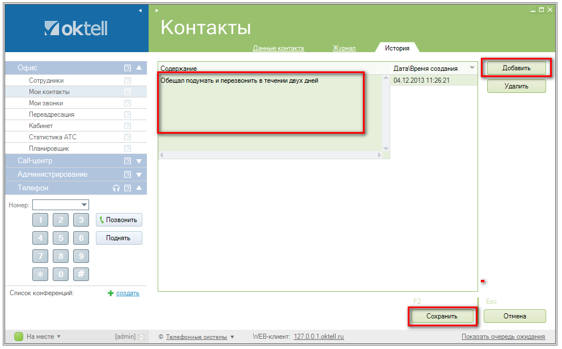Open Переадресация in the Офис menu
562x349 pixels.
click(x=52, y=114)
